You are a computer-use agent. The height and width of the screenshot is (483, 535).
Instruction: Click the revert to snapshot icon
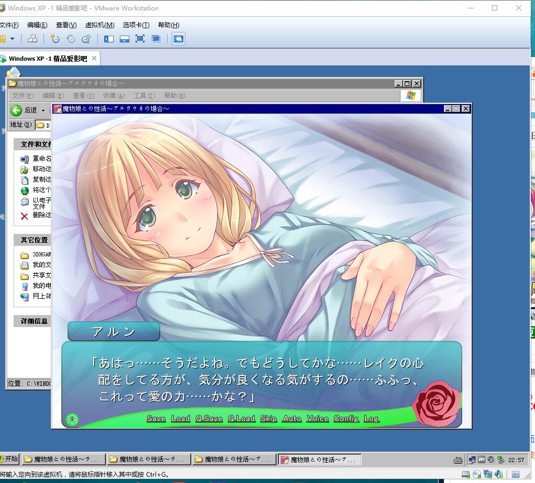(71, 39)
